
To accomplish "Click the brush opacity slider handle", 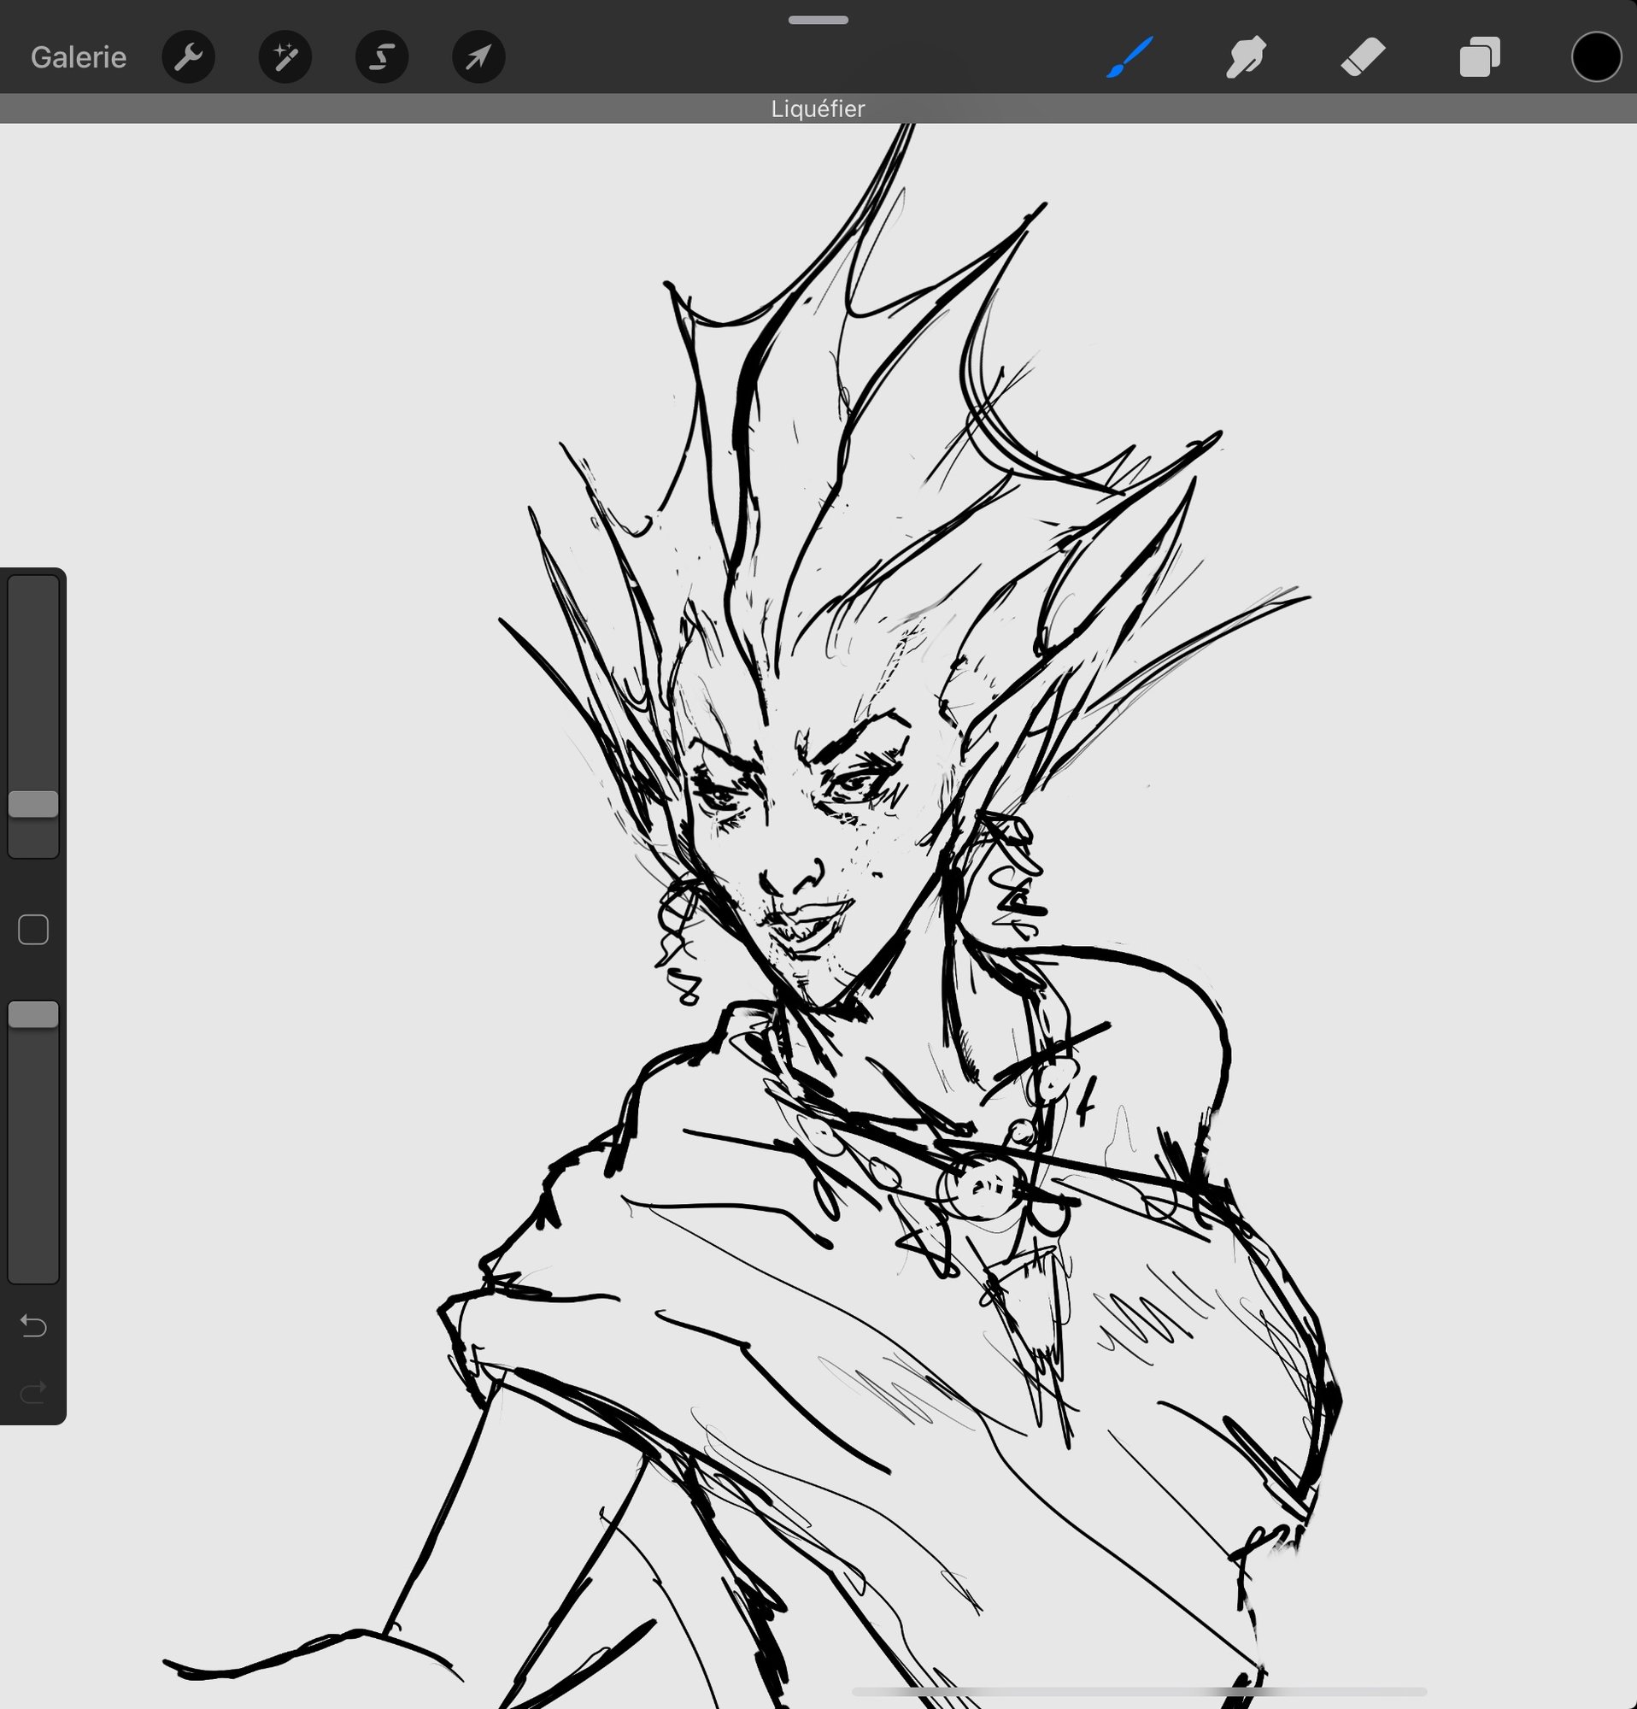I will point(33,1014).
